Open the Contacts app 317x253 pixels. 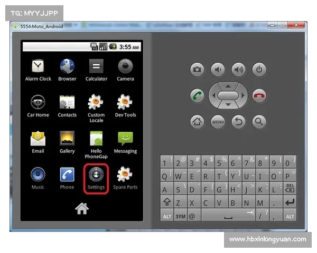point(67,106)
